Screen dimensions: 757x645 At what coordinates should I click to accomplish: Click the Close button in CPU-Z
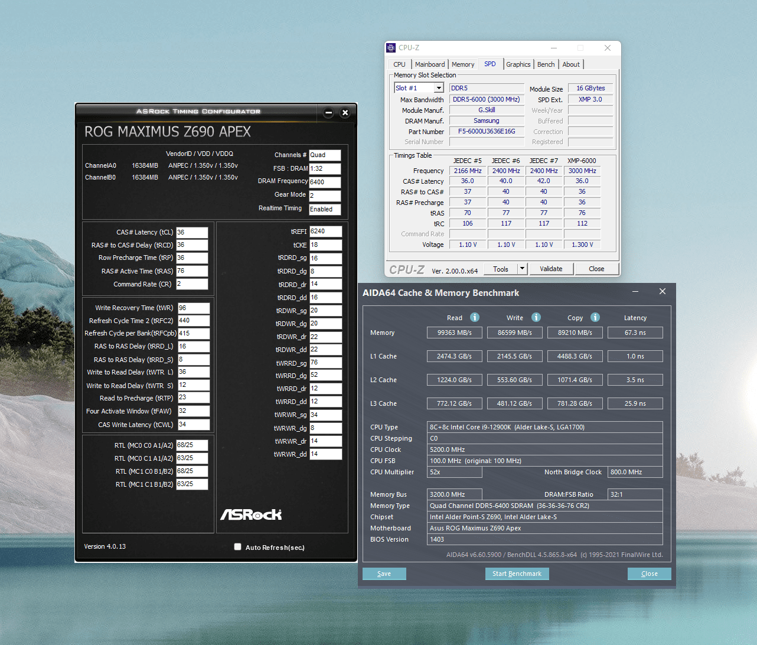(x=596, y=269)
